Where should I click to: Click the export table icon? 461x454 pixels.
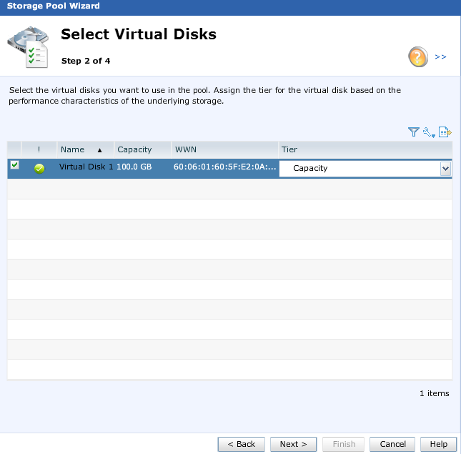pyautogui.click(x=445, y=132)
